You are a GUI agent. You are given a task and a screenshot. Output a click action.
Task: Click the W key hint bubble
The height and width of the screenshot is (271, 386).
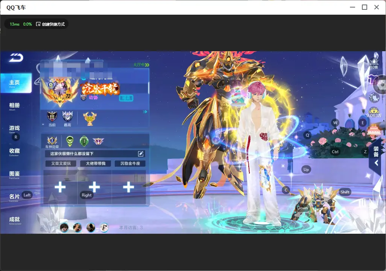(x=335, y=122)
